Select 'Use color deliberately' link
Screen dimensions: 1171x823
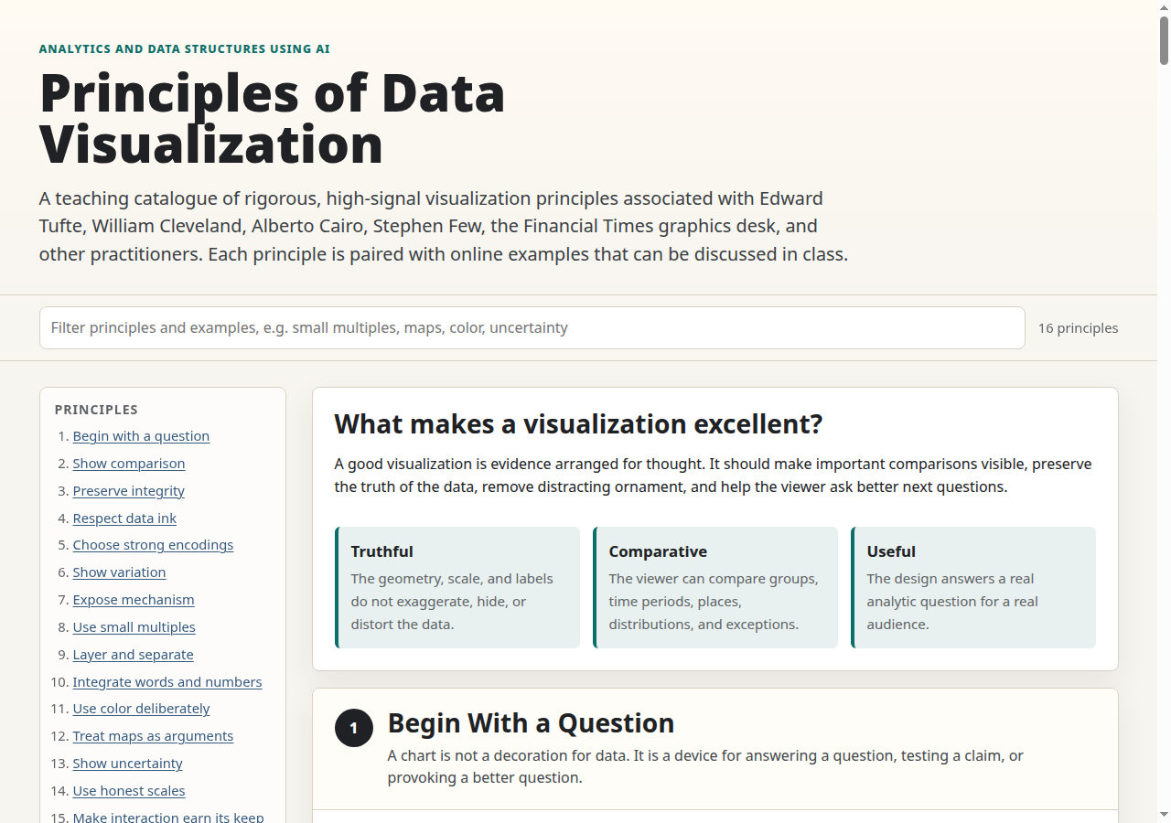[141, 709]
